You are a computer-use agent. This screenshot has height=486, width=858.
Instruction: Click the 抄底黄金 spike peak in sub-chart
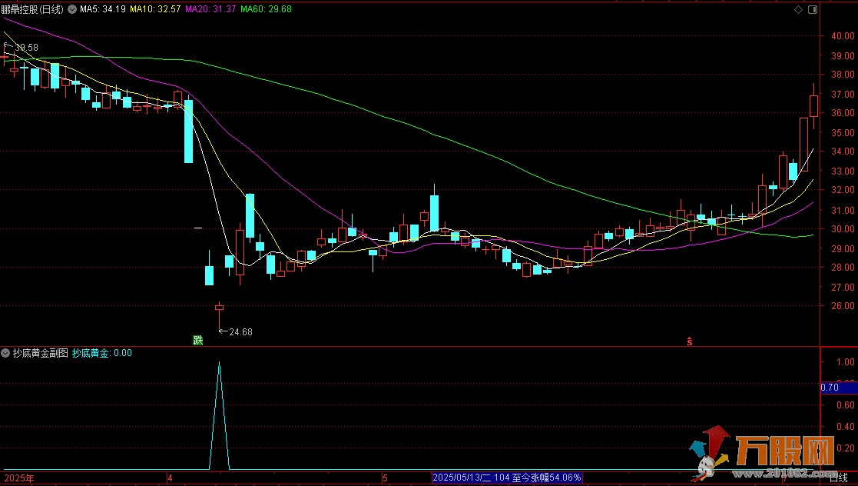coord(219,363)
